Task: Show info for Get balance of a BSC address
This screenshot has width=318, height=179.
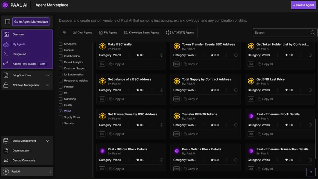Action: [x=161, y=90]
